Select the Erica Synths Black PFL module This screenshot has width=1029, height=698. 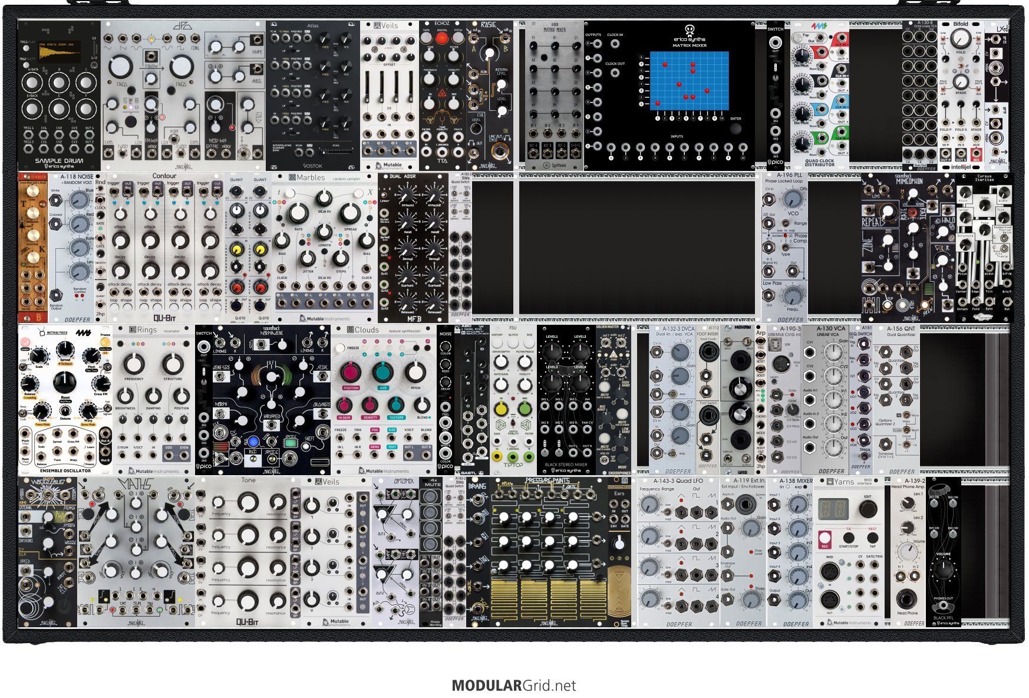click(944, 552)
